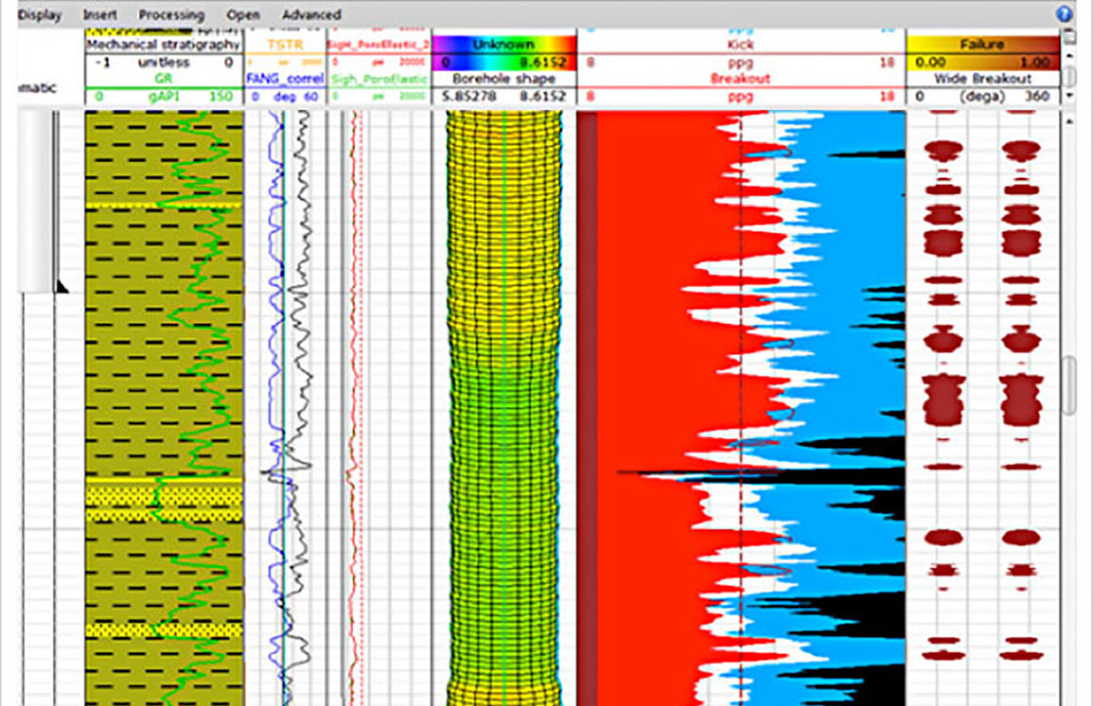The height and width of the screenshot is (706, 1093).
Task: Click the TSTR curve header
Action: pos(286,44)
